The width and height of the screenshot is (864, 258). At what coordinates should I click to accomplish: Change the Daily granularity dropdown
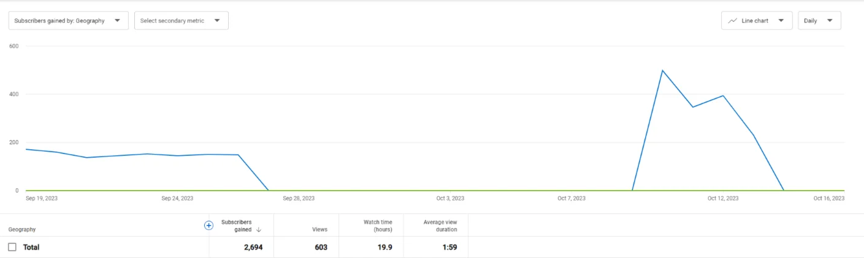819,20
